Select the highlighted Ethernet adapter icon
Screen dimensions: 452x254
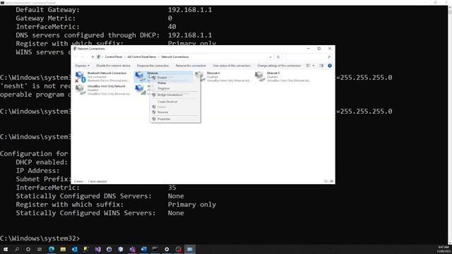click(140, 77)
